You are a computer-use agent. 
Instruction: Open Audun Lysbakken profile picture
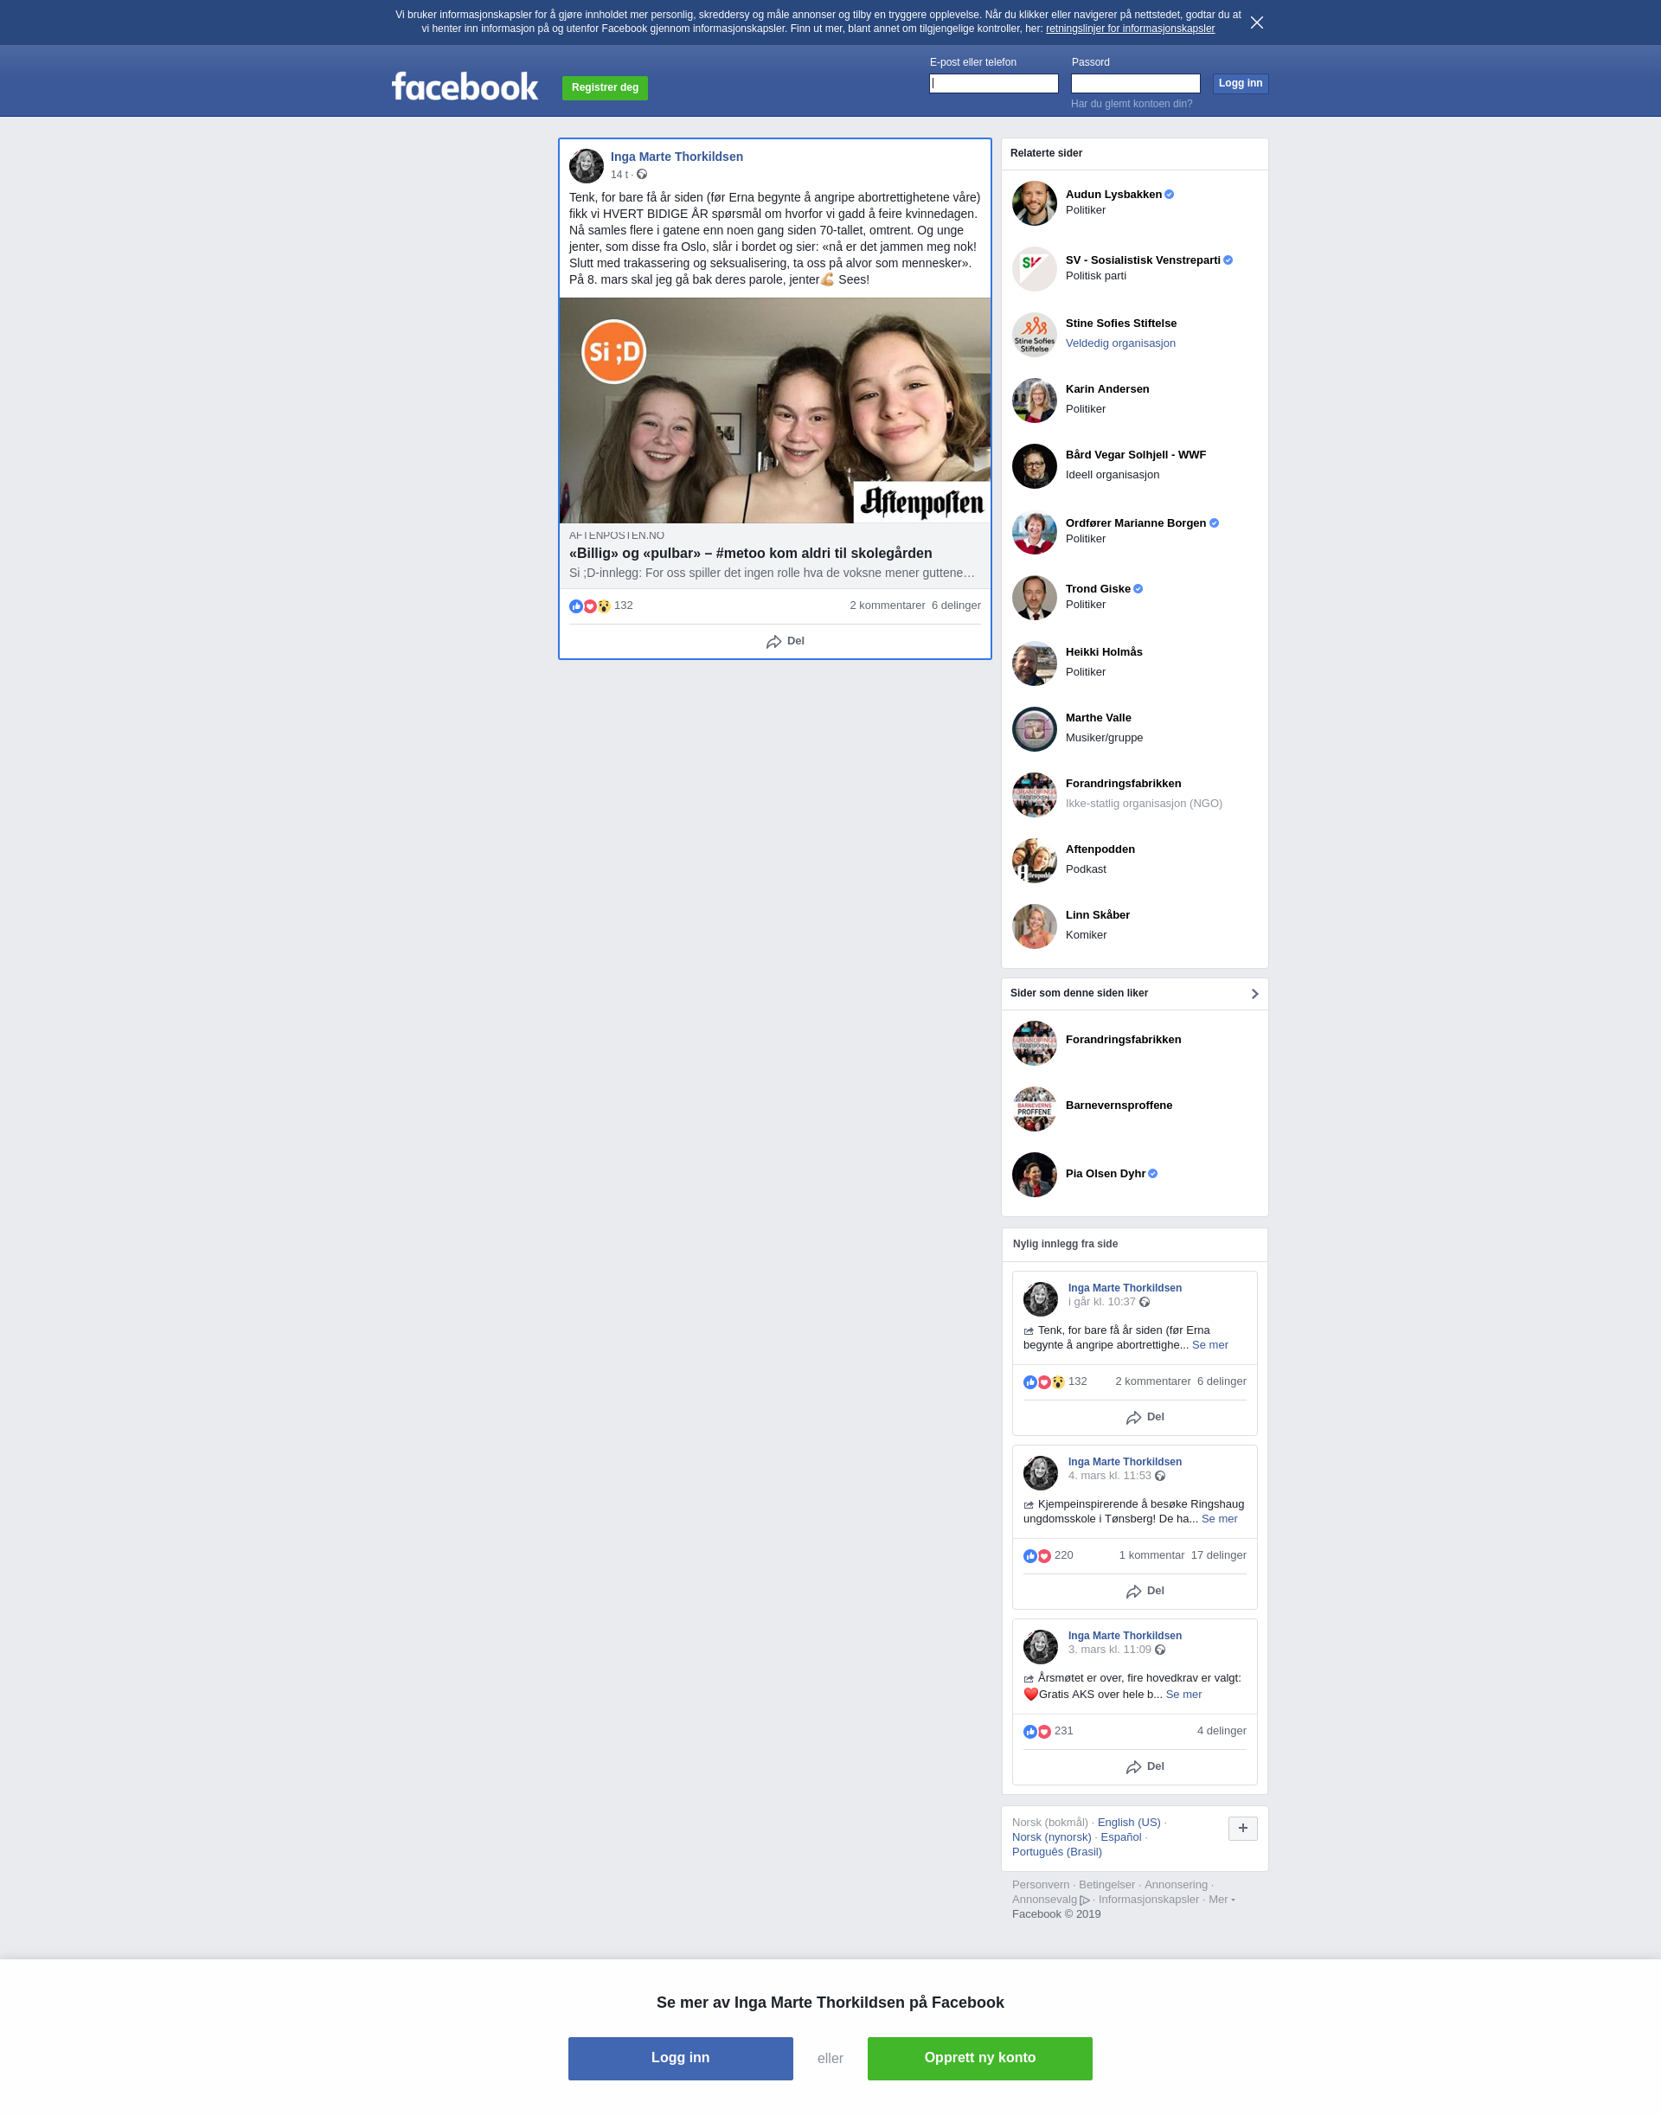1034,203
